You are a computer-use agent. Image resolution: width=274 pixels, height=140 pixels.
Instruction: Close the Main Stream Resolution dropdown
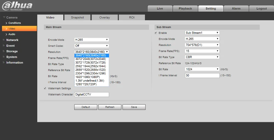click(92, 52)
